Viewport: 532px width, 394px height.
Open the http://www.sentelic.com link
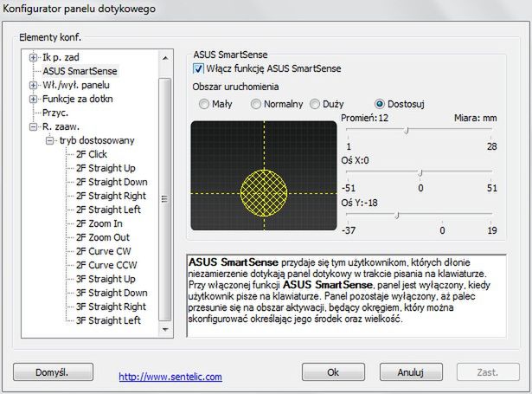click(x=170, y=377)
